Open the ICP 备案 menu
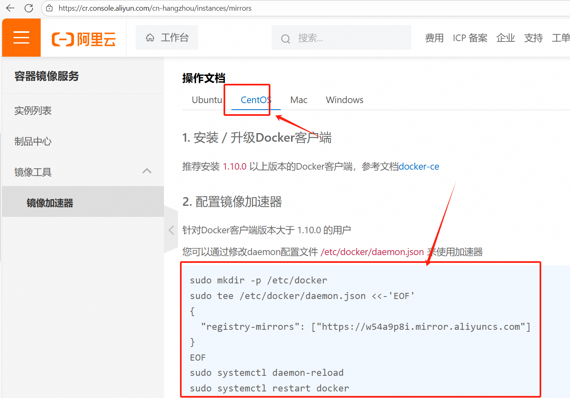Image resolution: width=570 pixels, height=398 pixels. pyautogui.click(x=470, y=38)
